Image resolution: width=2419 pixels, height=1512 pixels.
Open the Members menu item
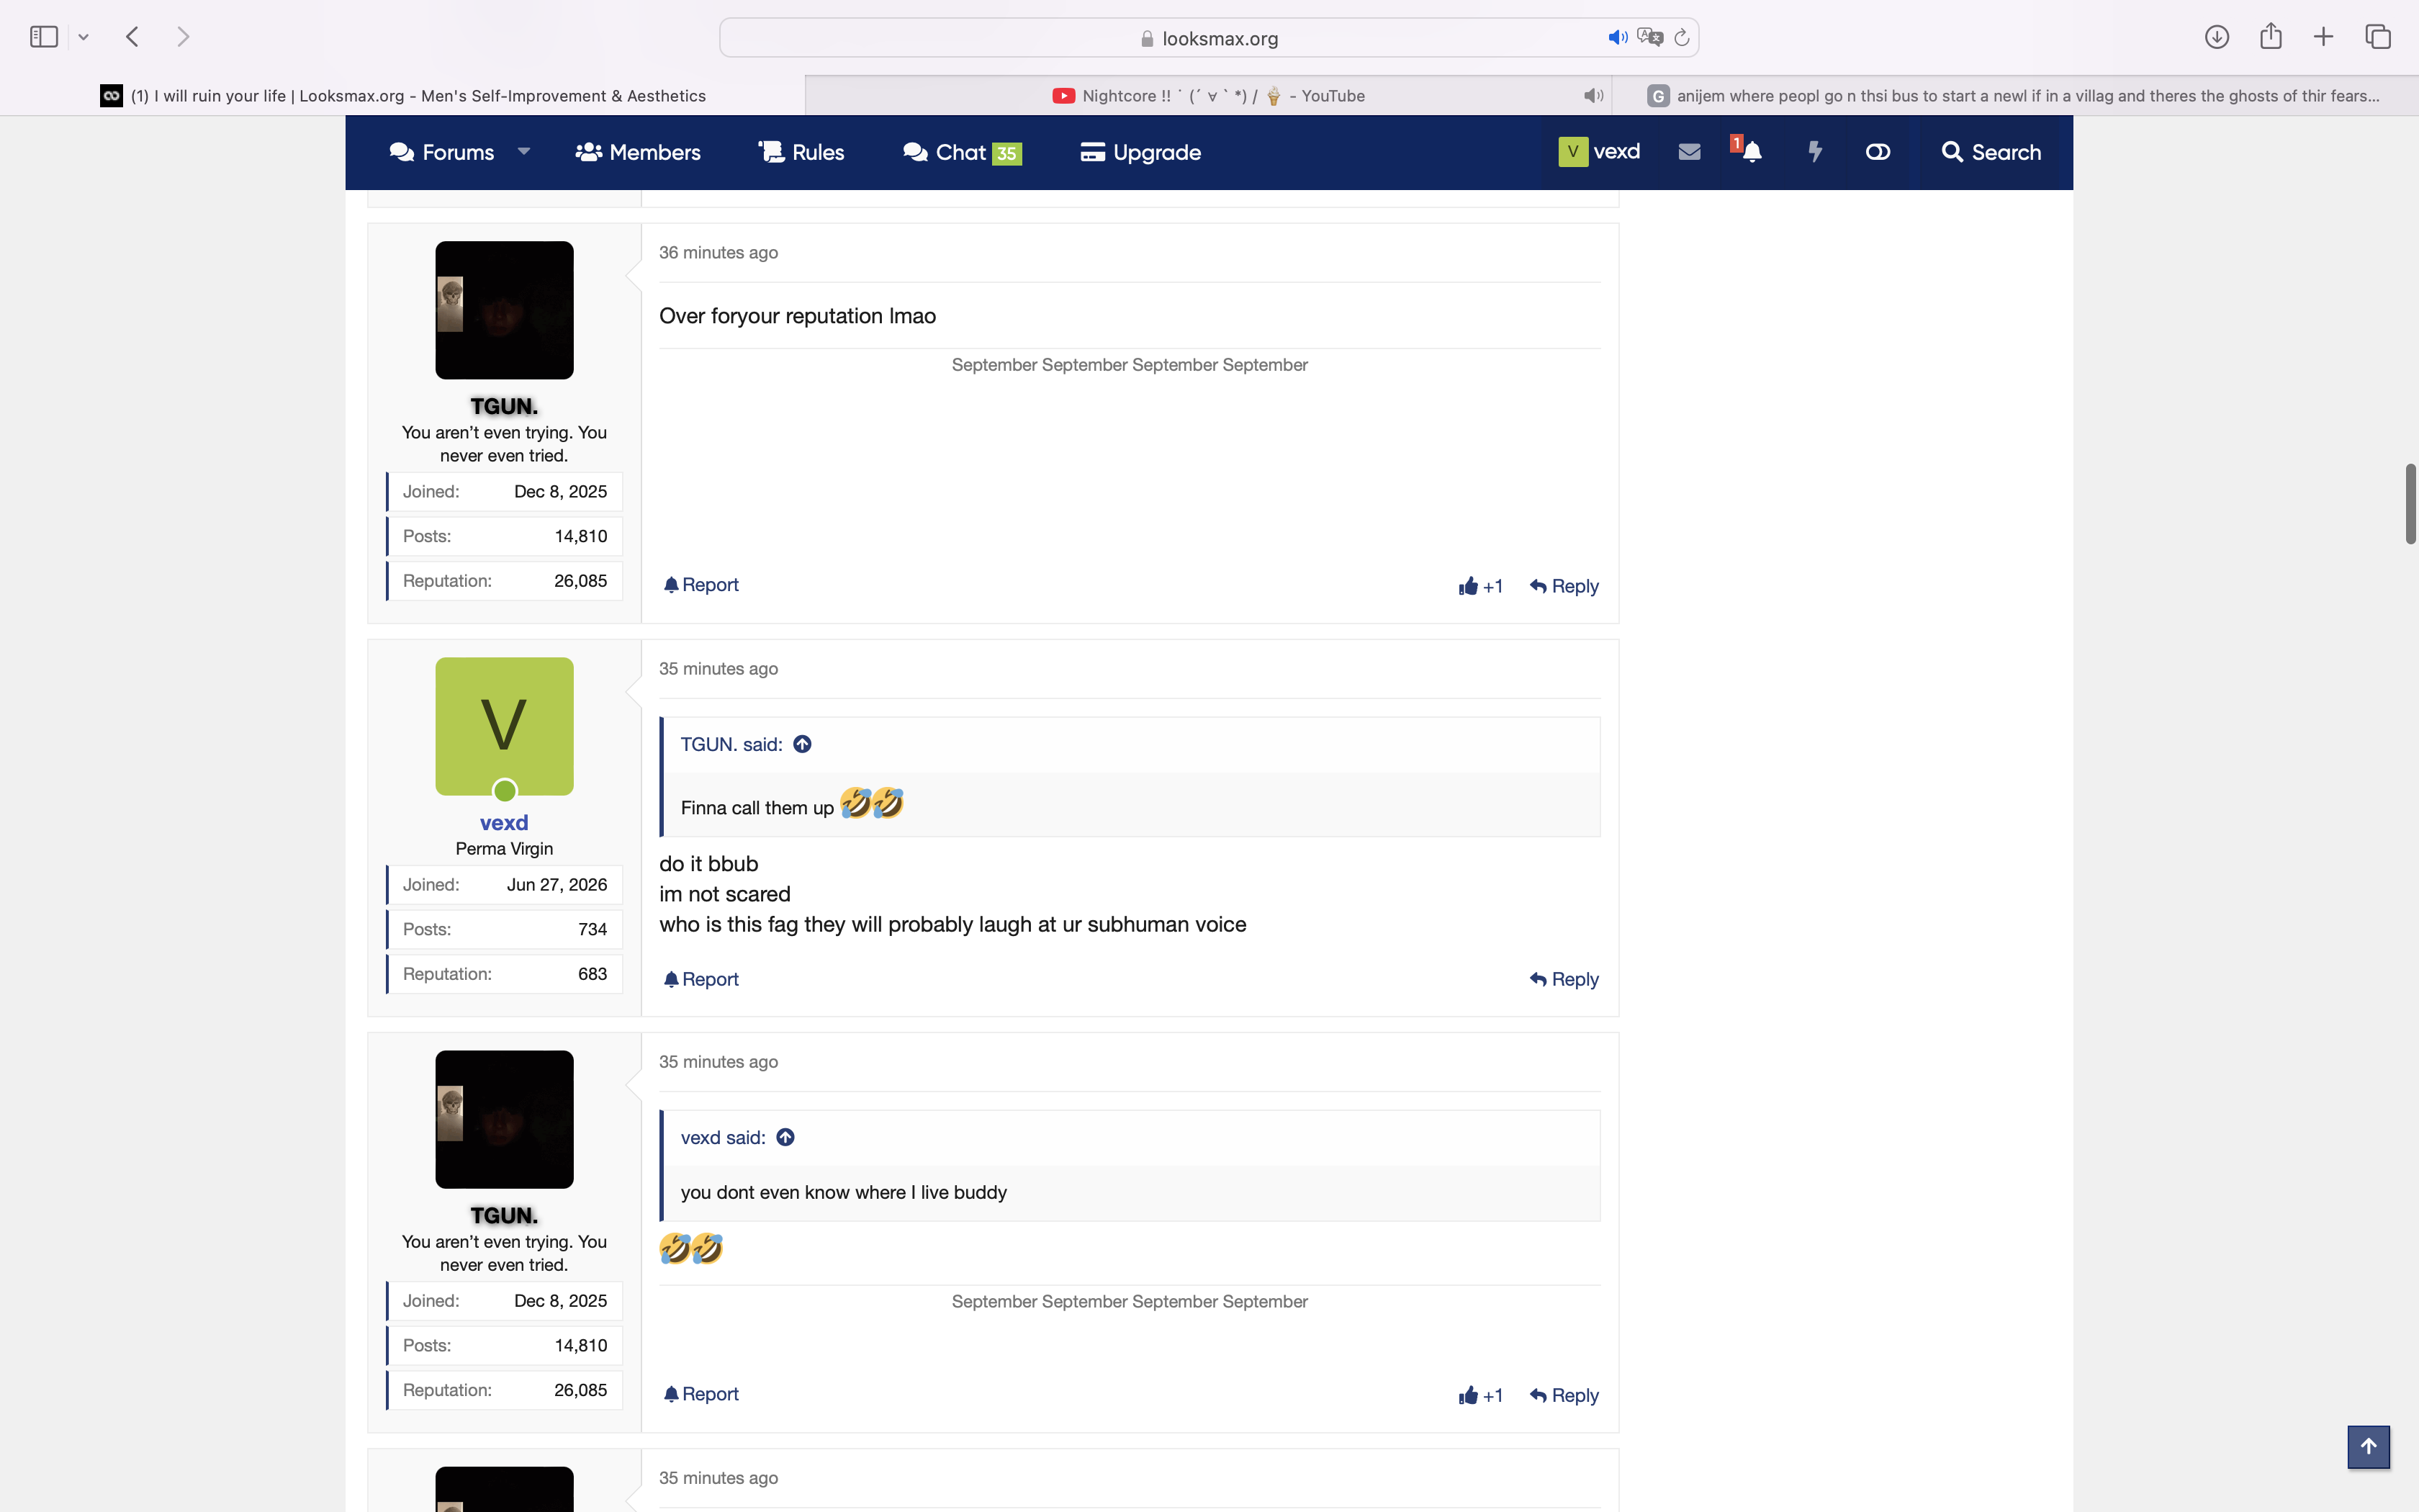tap(638, 152)
